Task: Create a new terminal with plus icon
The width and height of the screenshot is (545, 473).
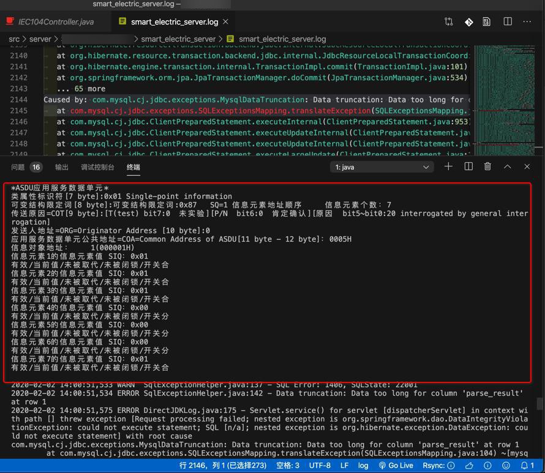Action: [449, 166]
